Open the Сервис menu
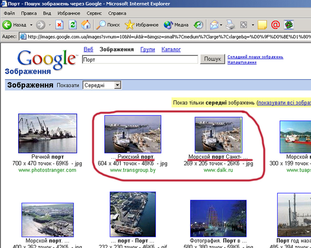311x248 pixels. click(x=94, y=13)
